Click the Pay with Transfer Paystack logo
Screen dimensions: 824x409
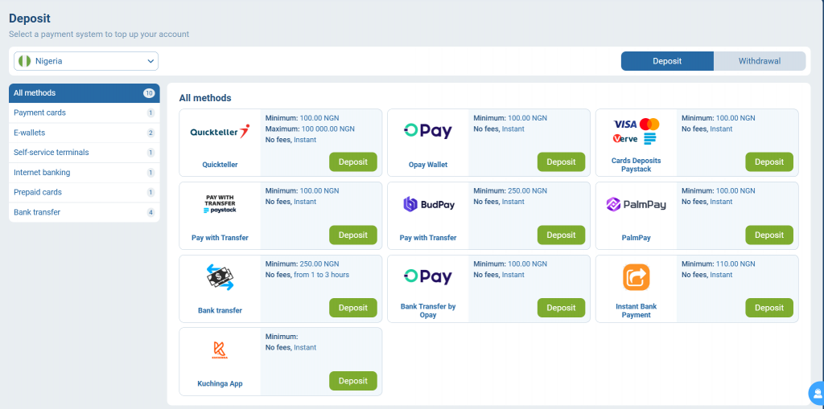pos(220,204)
